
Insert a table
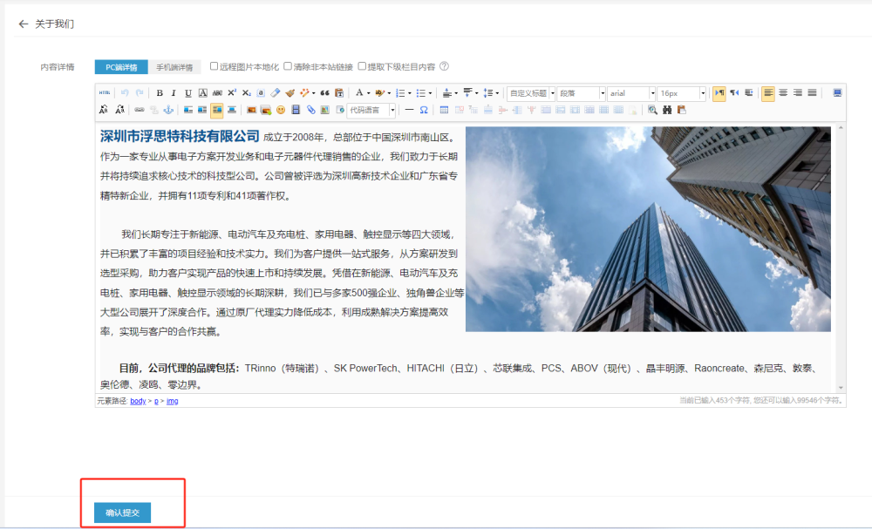coord(444,110)
